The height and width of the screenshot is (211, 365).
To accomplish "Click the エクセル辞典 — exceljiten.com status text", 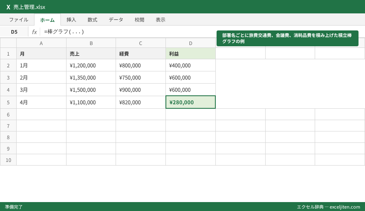I will [x=328, y=207].
